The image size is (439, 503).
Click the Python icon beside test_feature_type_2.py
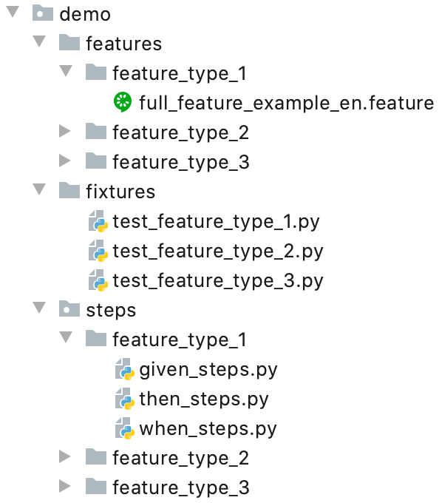point(98,251)
